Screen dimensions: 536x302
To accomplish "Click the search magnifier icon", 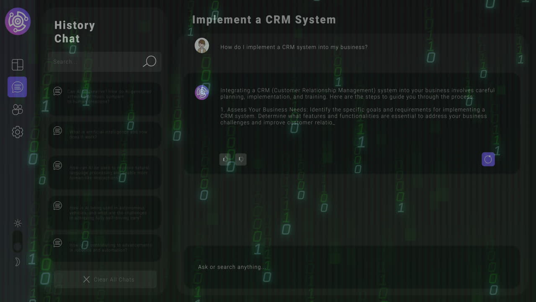I will click(149, 61).
